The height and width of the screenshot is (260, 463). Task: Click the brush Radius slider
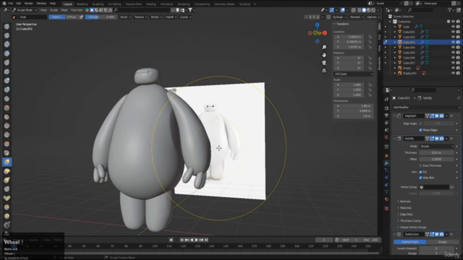tap(63, 17)
